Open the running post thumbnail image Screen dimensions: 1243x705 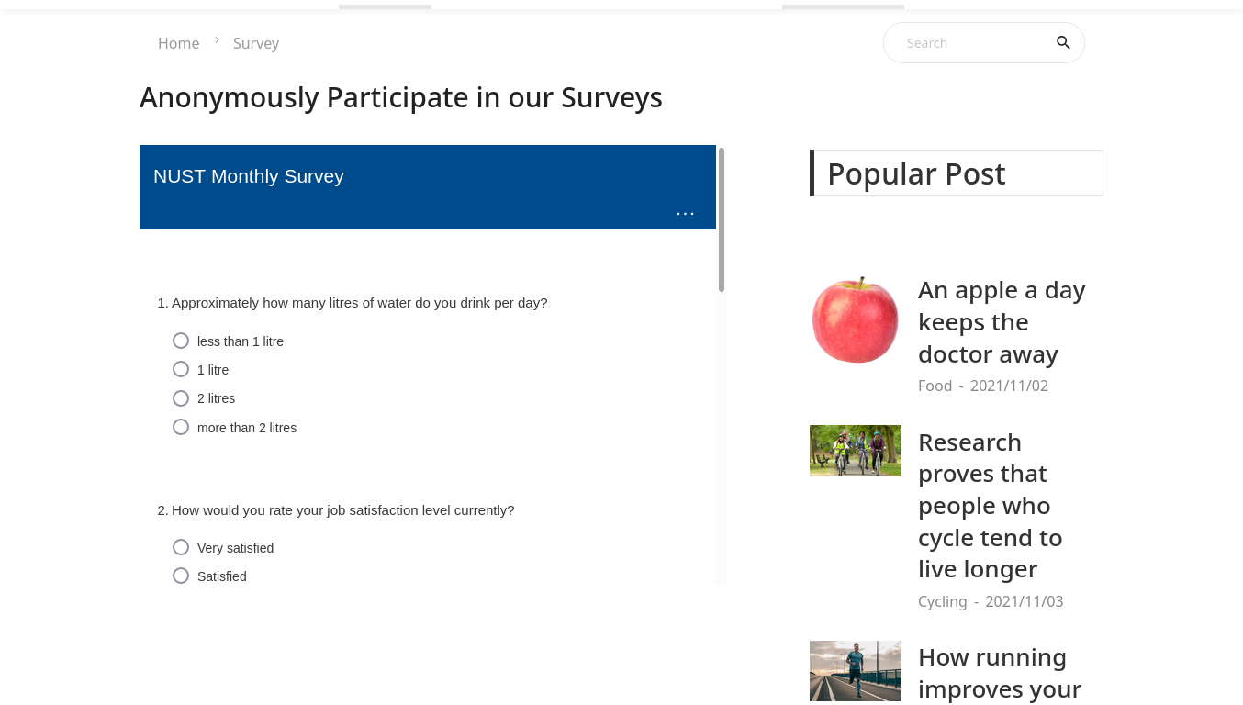856,671
